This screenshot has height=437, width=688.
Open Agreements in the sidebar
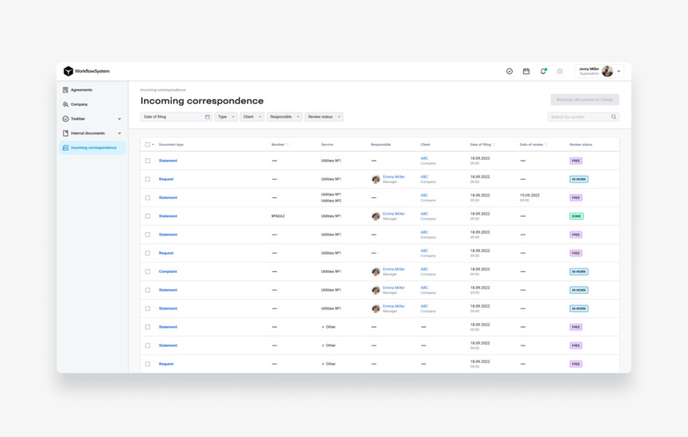click(81, 90)
